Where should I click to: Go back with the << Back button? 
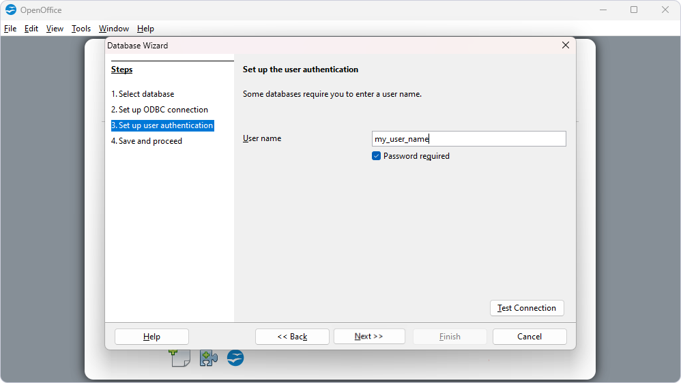coord(292,337)
